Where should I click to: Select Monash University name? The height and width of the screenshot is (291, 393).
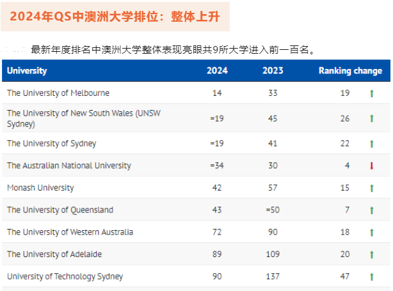coord(40,188)
